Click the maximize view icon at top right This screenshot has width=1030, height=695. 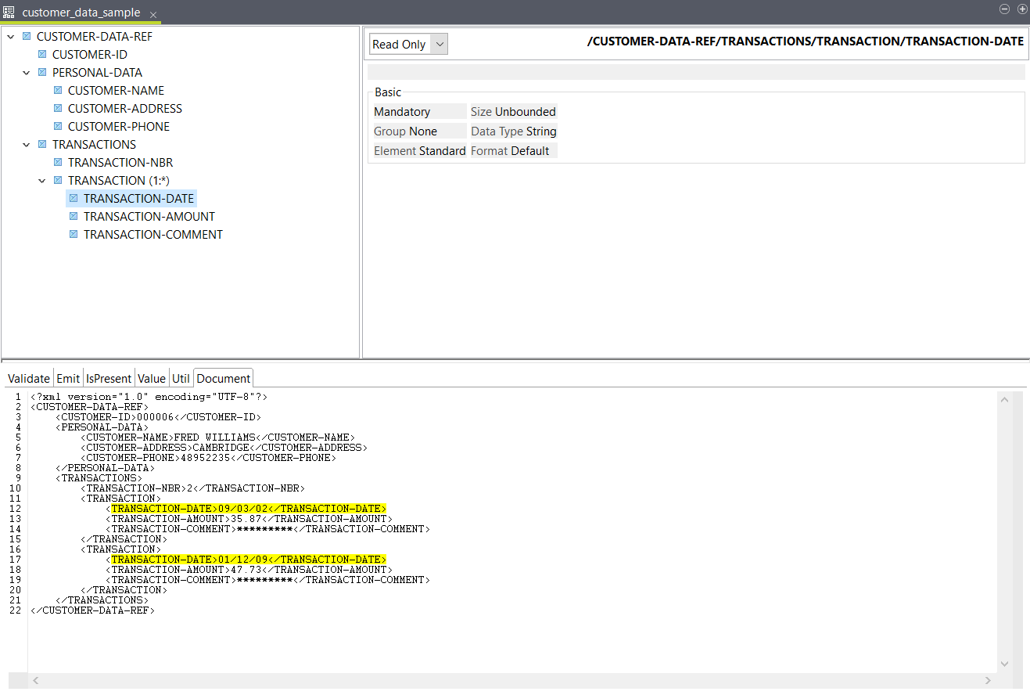[x=1021, y=9]
